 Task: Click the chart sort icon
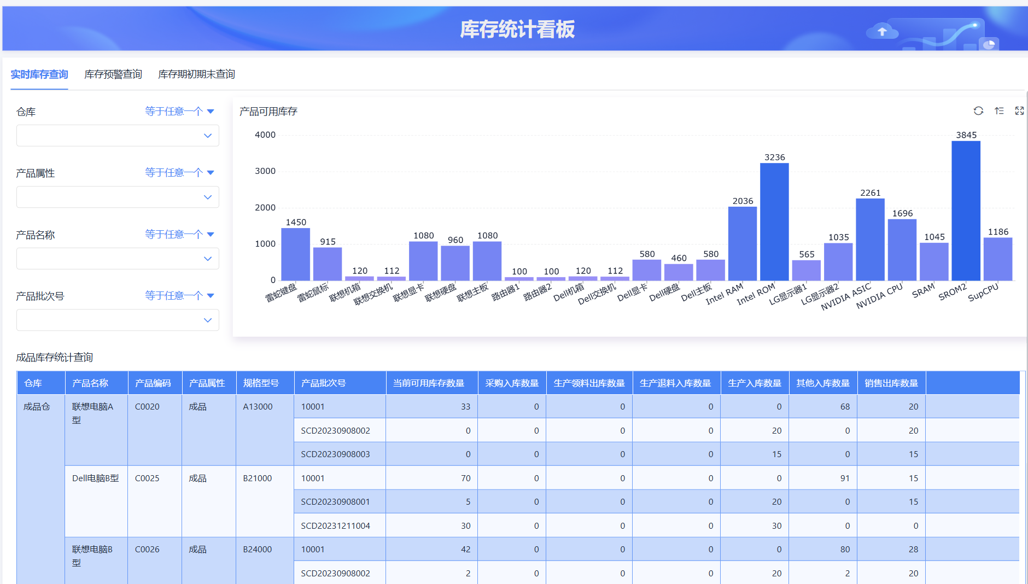[999, 111]
